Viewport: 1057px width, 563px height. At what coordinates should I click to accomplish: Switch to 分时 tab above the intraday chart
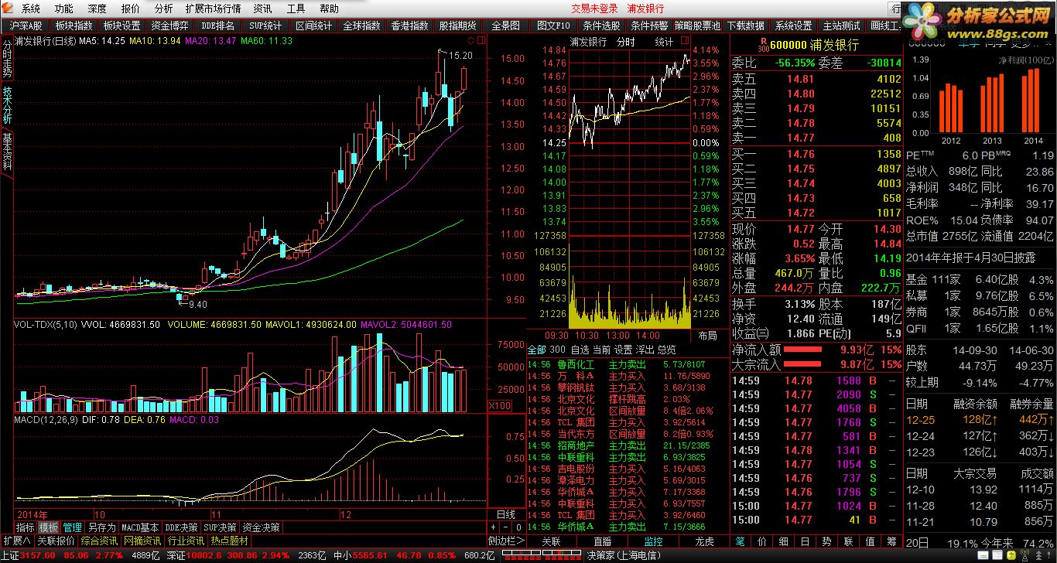625,43
